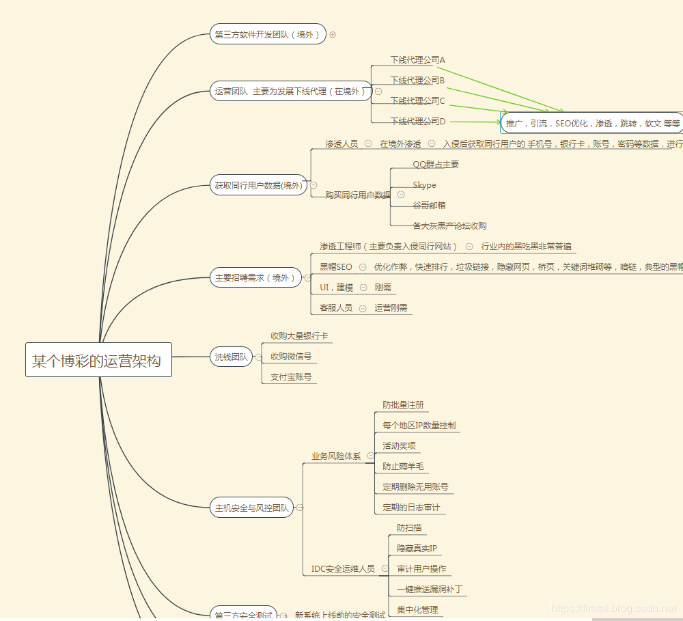
Task: Select the 收购大量银行卡 node
Action: click(298, 335)
